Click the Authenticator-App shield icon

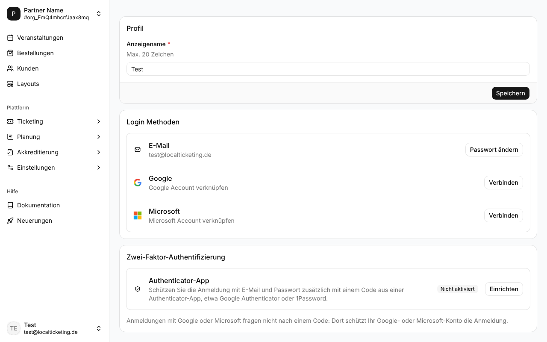pos(138,289)
